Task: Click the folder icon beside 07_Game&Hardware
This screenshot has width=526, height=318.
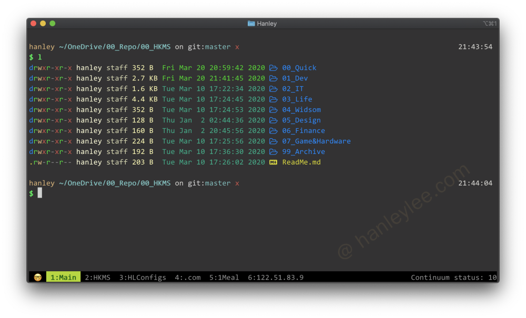Action: coord(274,141)
